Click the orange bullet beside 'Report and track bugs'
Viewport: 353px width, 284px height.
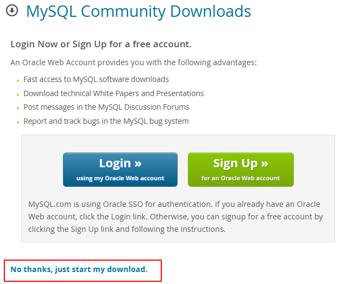pyautogui.click(x=18, y=122)
